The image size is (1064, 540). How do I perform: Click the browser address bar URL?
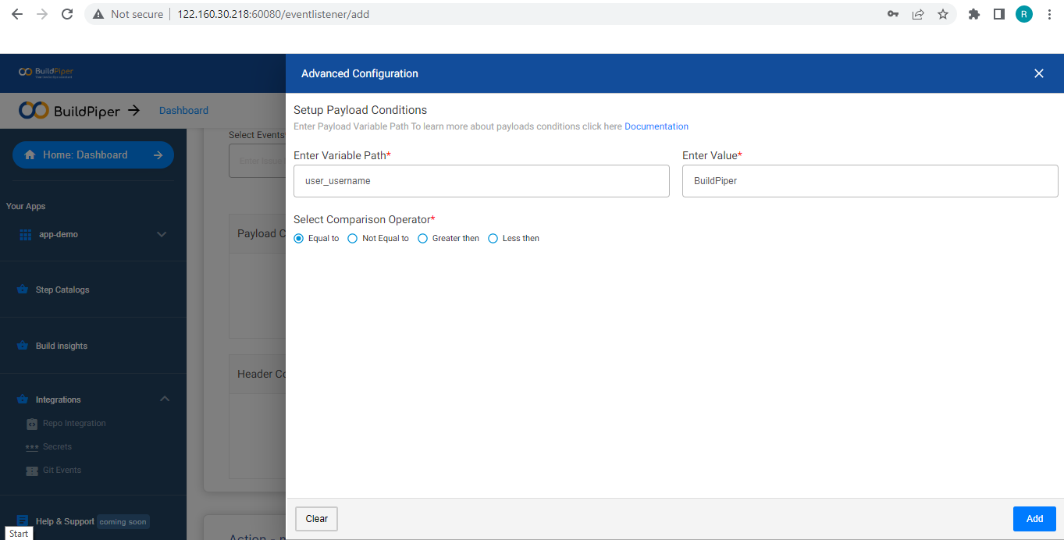(273, 14)
